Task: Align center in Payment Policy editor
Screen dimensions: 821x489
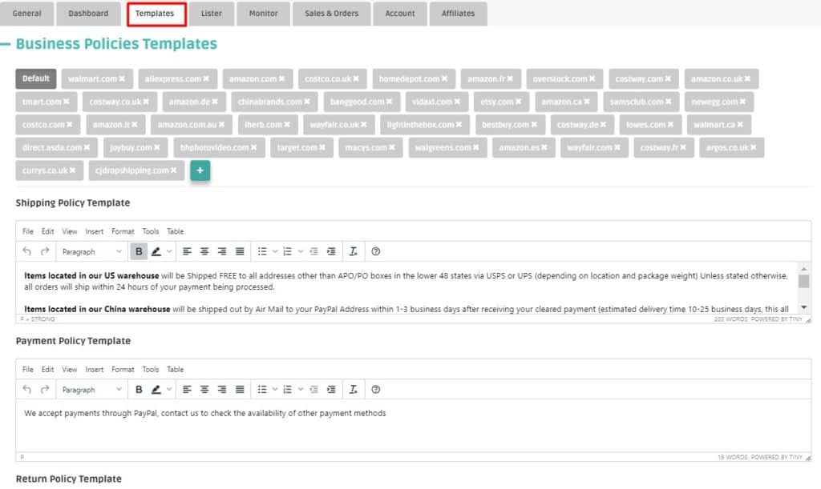Action: (x=204, y=389)
